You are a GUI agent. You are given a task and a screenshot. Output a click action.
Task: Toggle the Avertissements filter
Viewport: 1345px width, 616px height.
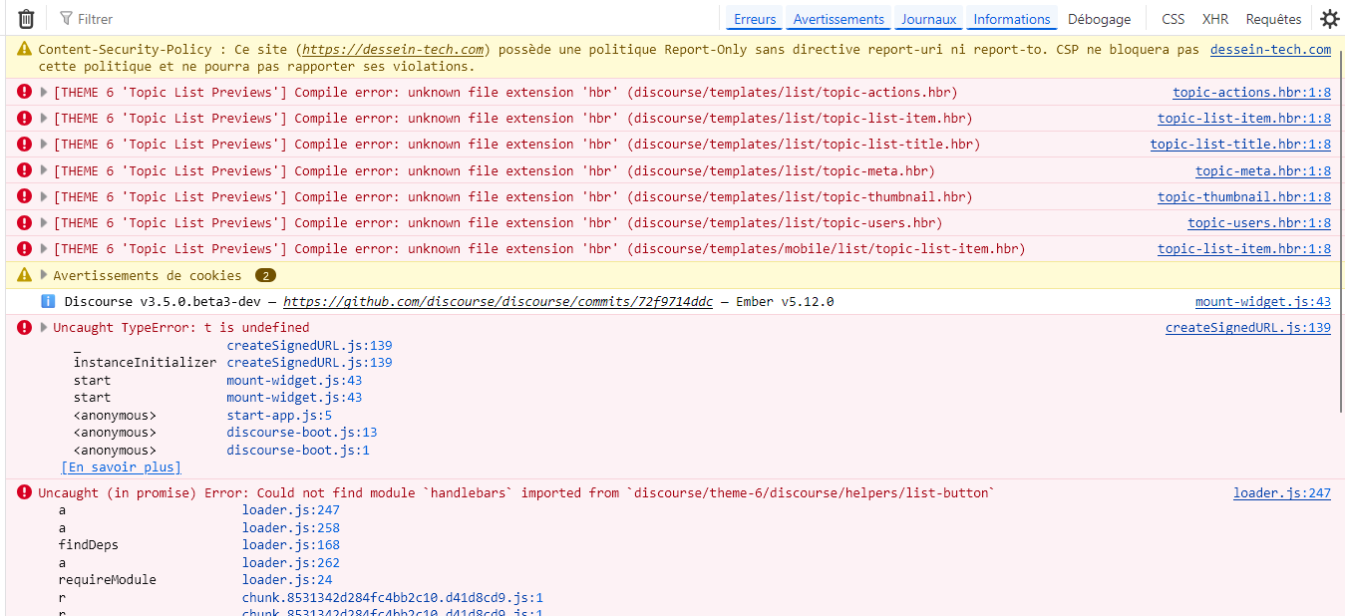tap(839, 19)
